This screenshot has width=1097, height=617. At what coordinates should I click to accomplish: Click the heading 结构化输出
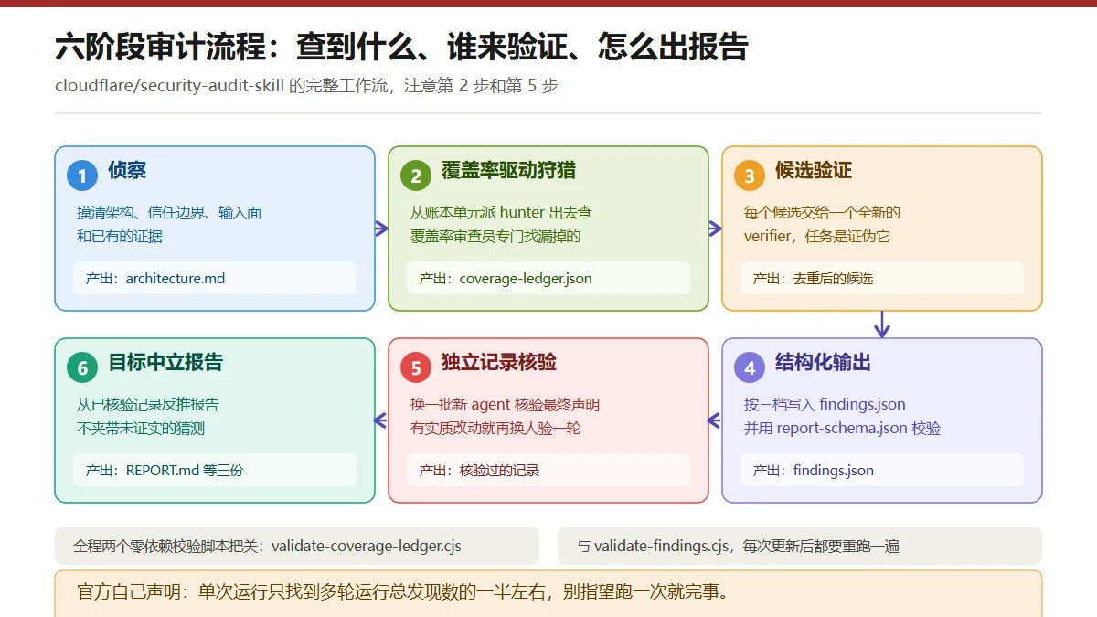(x=823, y=362)
